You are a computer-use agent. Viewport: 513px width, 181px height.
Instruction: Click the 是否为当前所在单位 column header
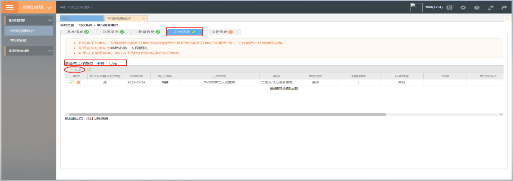point(105,76)
